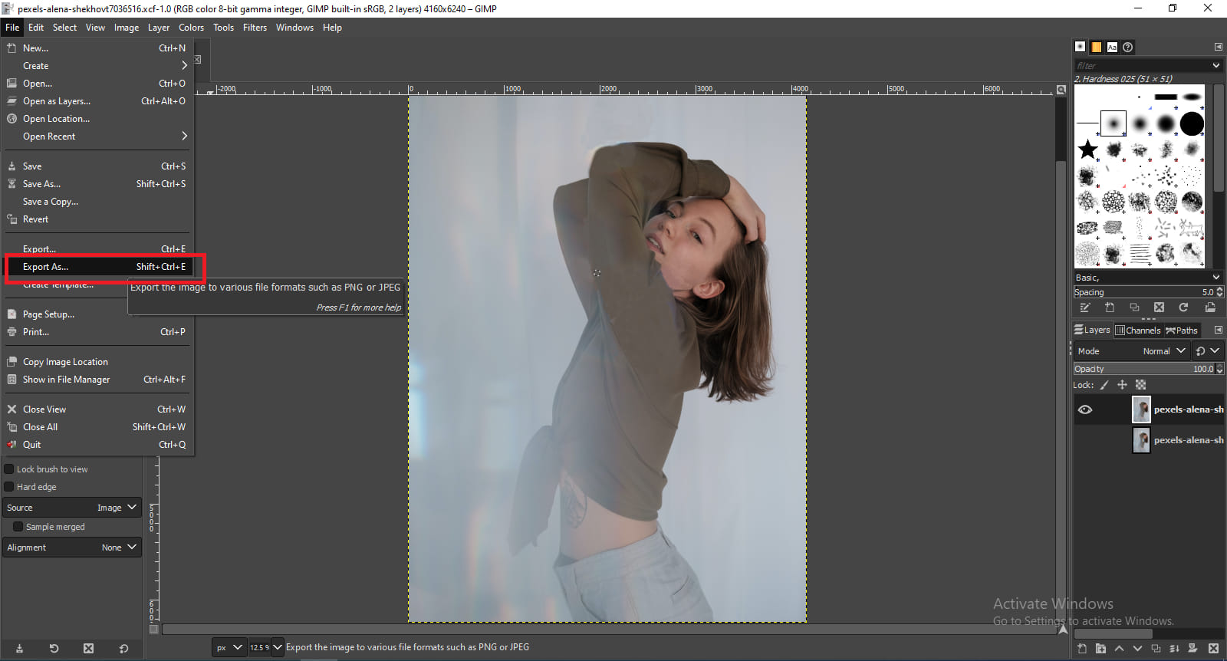The height and width of the screenshot is (661, 1227).
Task: Delete the current layer
Action: (x=1213, y=649)
